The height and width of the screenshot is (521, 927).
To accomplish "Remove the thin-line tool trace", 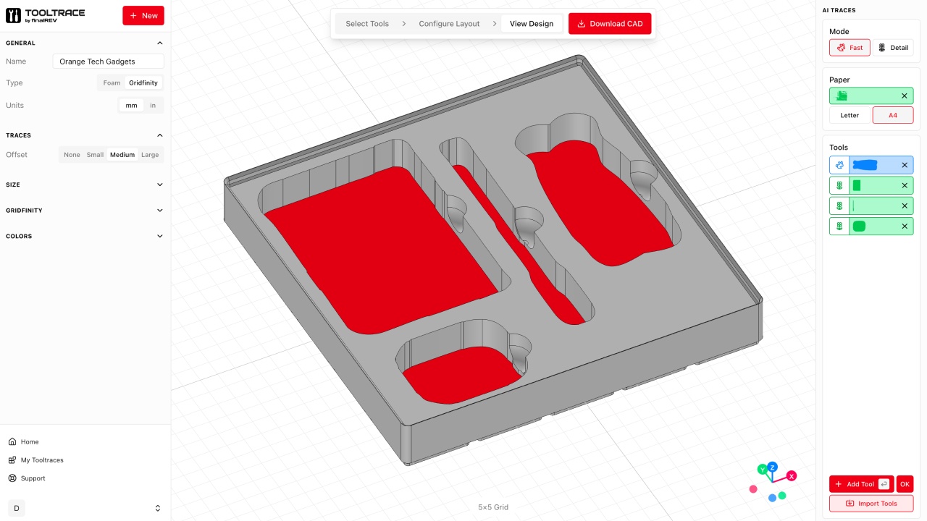I will coord(905,206).
